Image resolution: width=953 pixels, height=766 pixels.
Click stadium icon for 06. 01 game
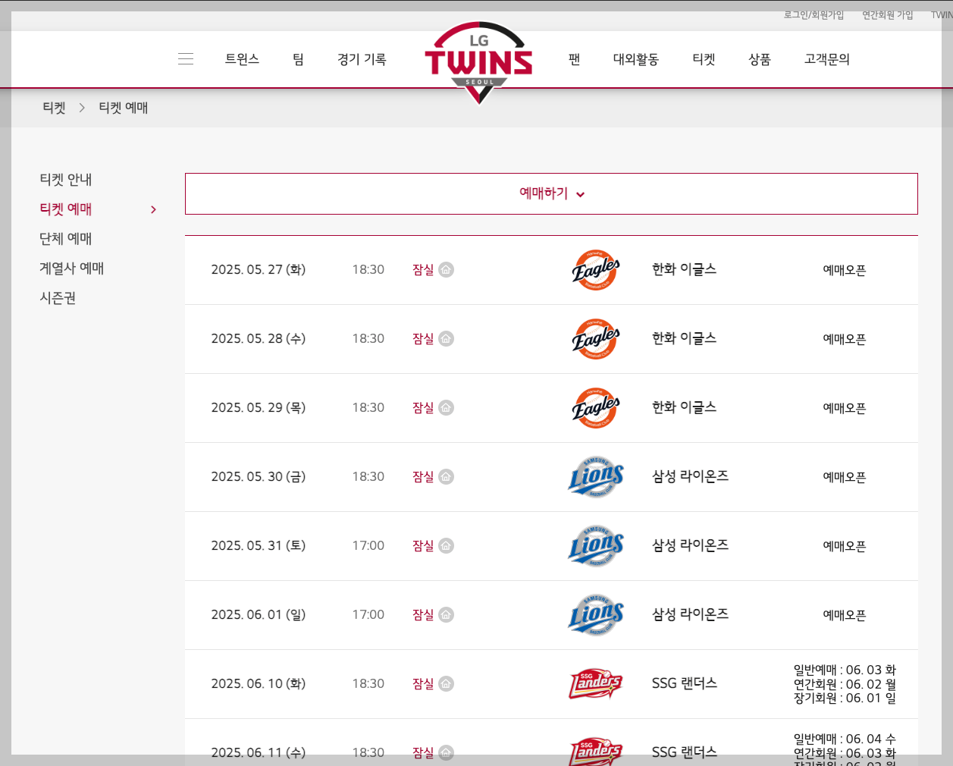click(x=447, y=615)
